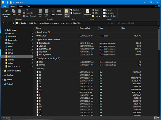Open Easy access dropdown
Image resolution: width=161 pixels, height=120 pixels.
[76, 13]
